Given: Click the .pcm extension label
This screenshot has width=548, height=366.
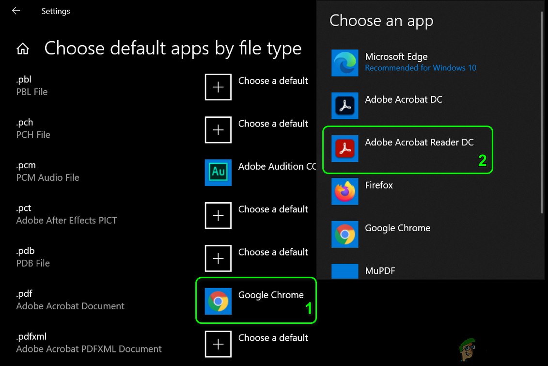Looking at the screenshot, I should point(26,165).
